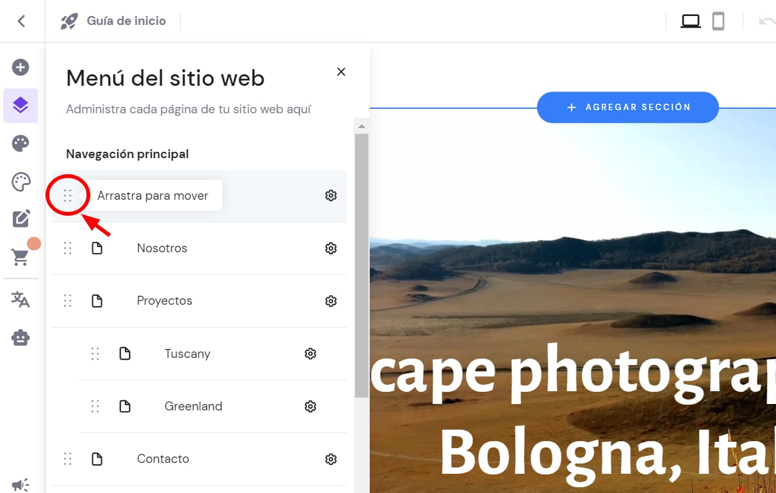Open settings gear for Proyectos page
Image resolution: width=776 pixels, height=493 pixels.
[x=331, y=301]
